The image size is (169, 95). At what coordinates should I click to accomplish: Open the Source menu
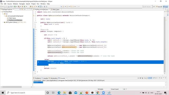10,4
